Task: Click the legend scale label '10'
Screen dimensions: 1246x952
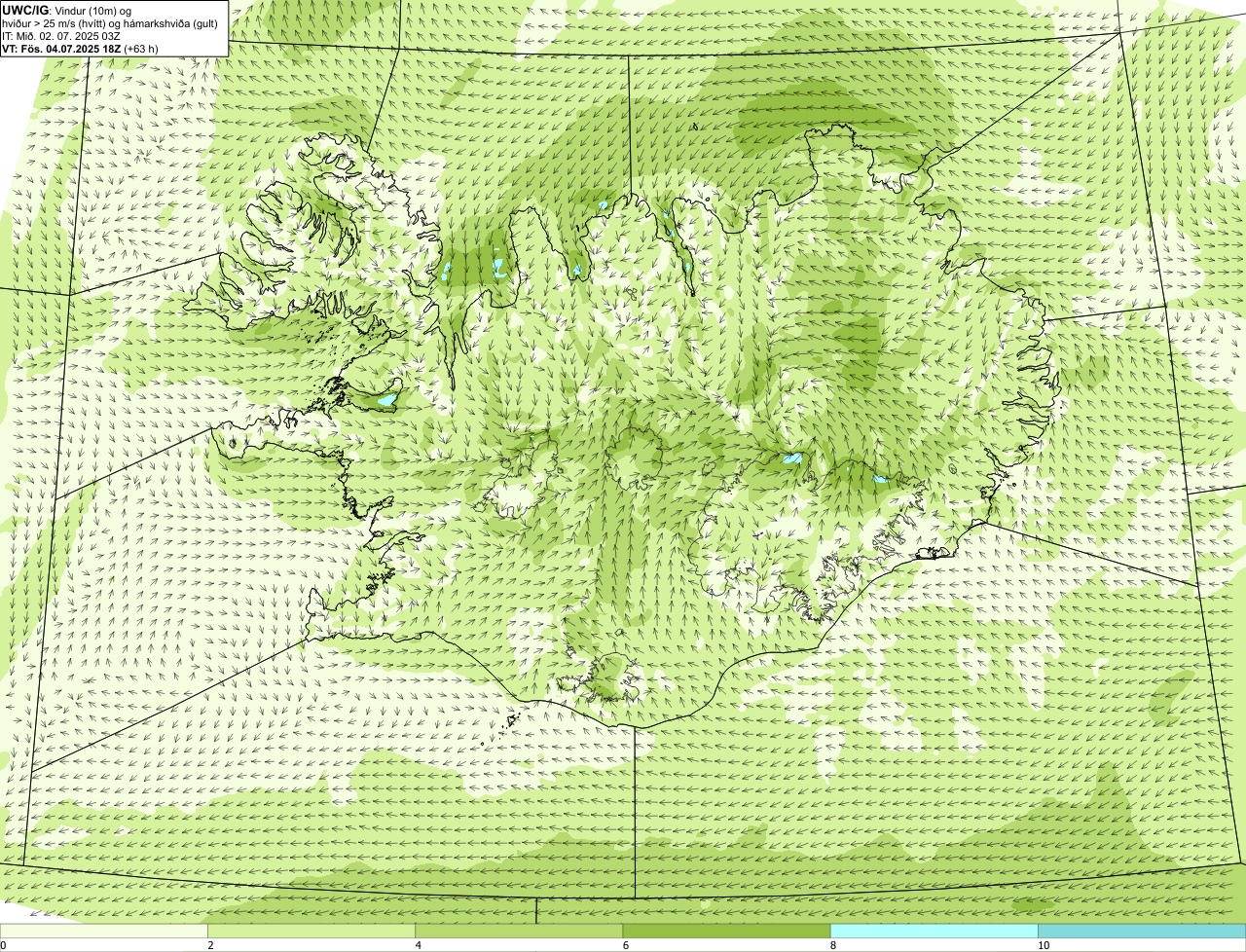Action: 1044,945
